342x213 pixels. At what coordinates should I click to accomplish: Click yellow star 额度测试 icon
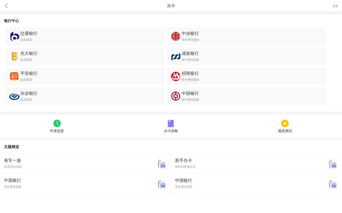[x=285, y=123]
